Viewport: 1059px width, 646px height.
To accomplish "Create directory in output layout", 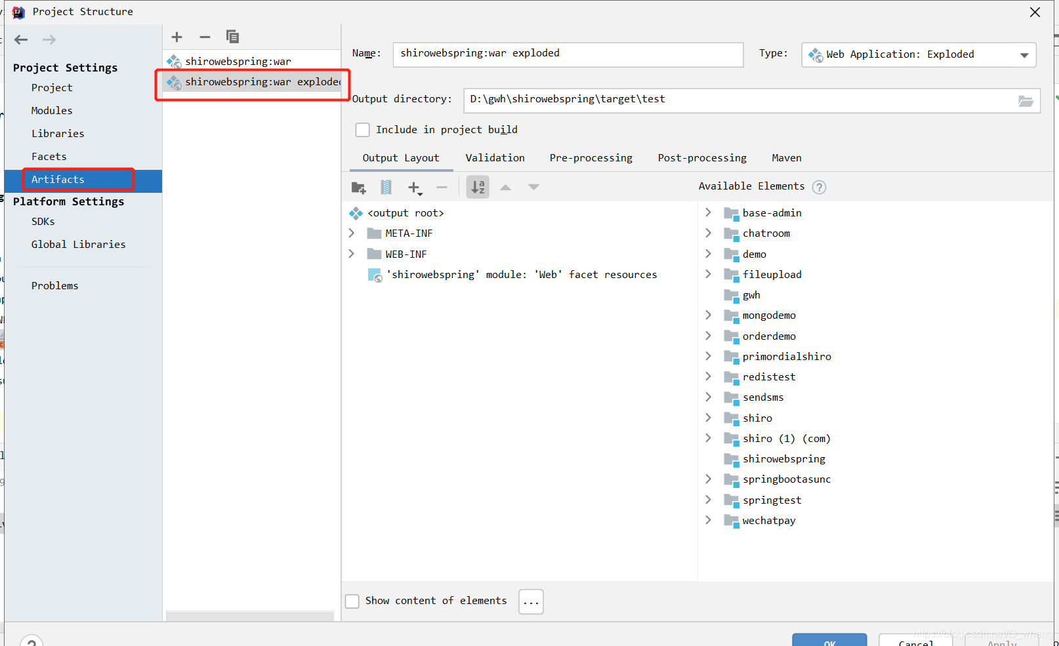I will click(358, 188).
